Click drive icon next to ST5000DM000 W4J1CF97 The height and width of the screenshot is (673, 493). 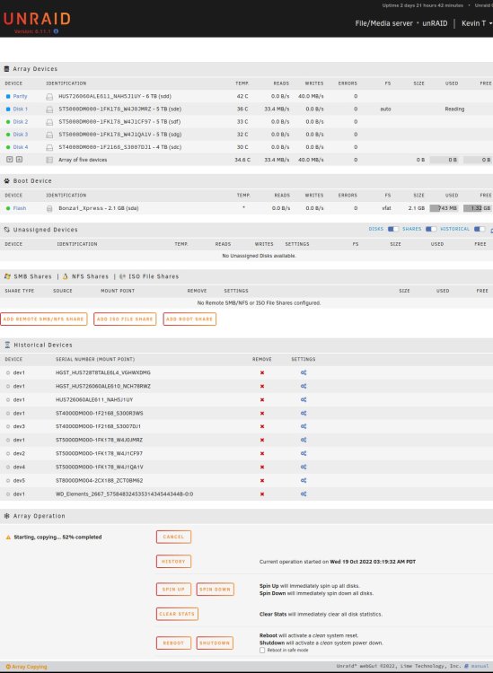[x=49, y=122]
